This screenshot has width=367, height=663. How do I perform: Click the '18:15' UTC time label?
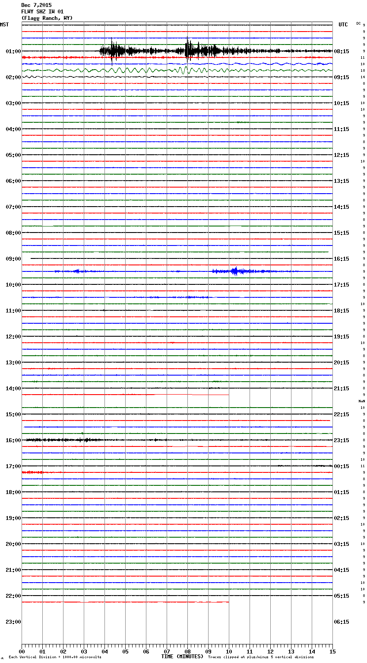click(x=342, y=311)
